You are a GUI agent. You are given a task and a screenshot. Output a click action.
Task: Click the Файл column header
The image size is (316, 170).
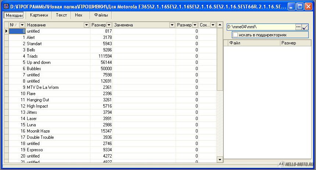(254, 43)
